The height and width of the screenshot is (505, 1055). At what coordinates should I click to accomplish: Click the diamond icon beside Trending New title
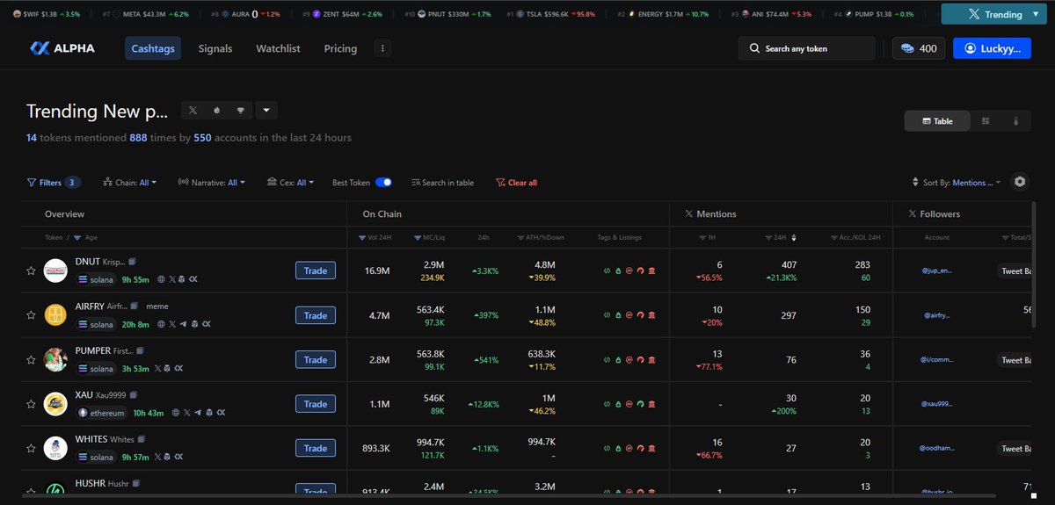[x=241, y=111]
